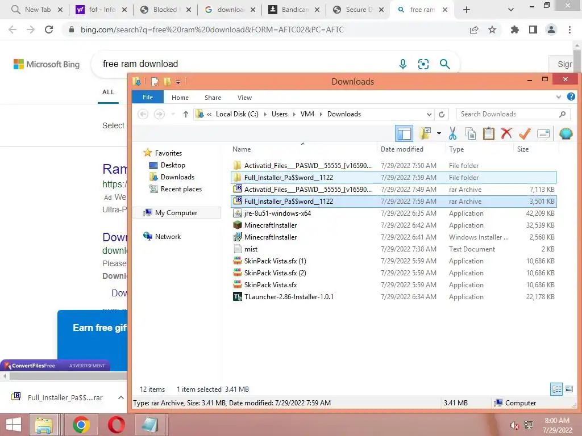The height and width of the screenshot is (436, 582).
Task: Select SkinPack Vista.sfx file, no number suffix
Action: (393, 285)
